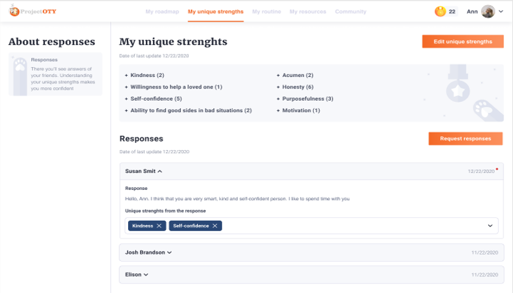Open the unique strengths tag dropdown arrow
513x293 pixels.
pos(490,226)
